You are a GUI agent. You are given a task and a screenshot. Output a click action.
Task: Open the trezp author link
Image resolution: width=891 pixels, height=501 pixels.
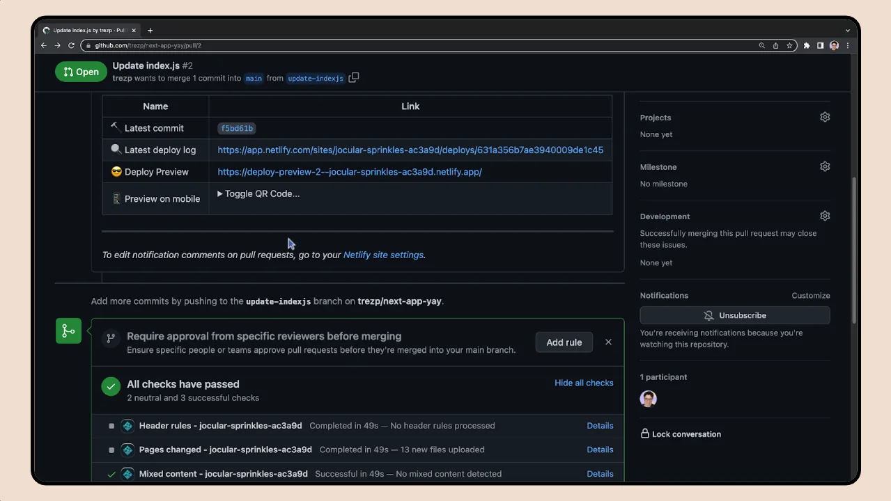point(122,79)
